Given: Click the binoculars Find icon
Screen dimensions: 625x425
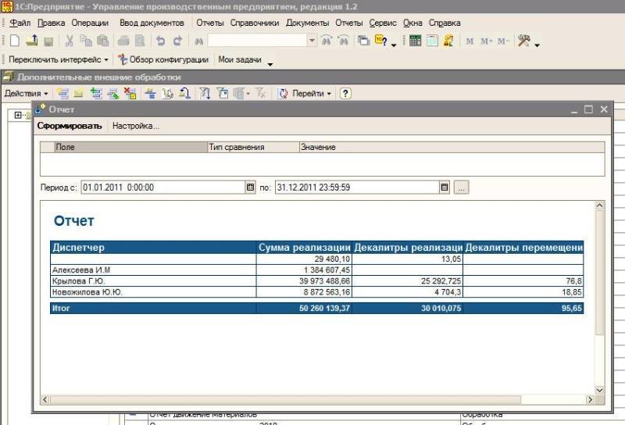Looking at the screenshot, I should 199,41.
